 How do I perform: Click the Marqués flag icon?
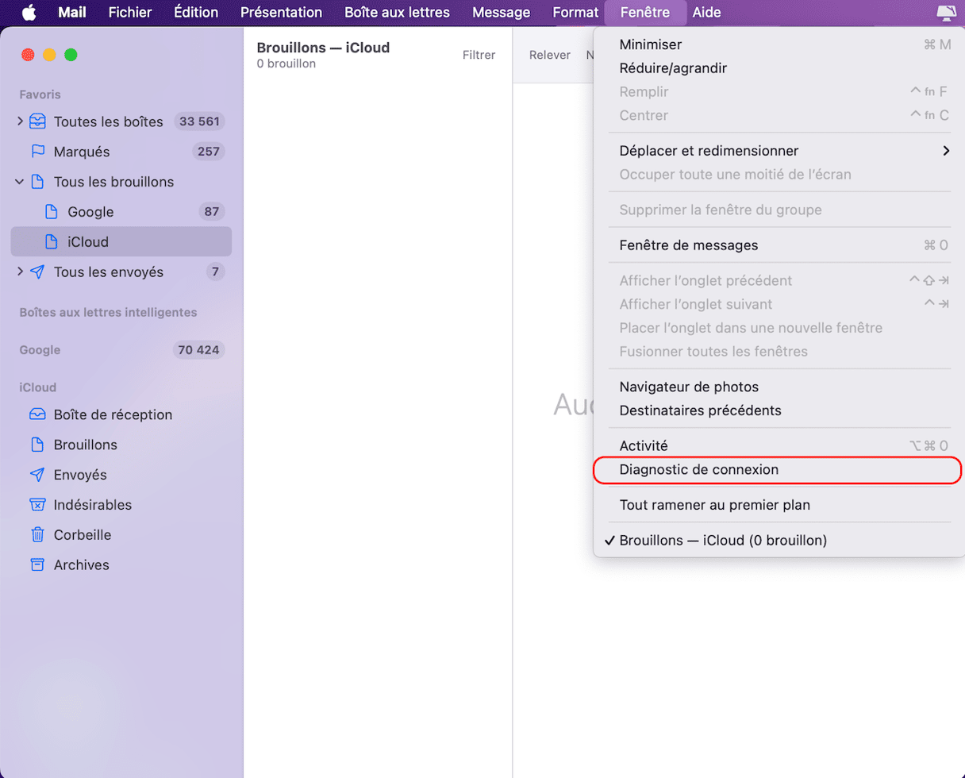37,151
